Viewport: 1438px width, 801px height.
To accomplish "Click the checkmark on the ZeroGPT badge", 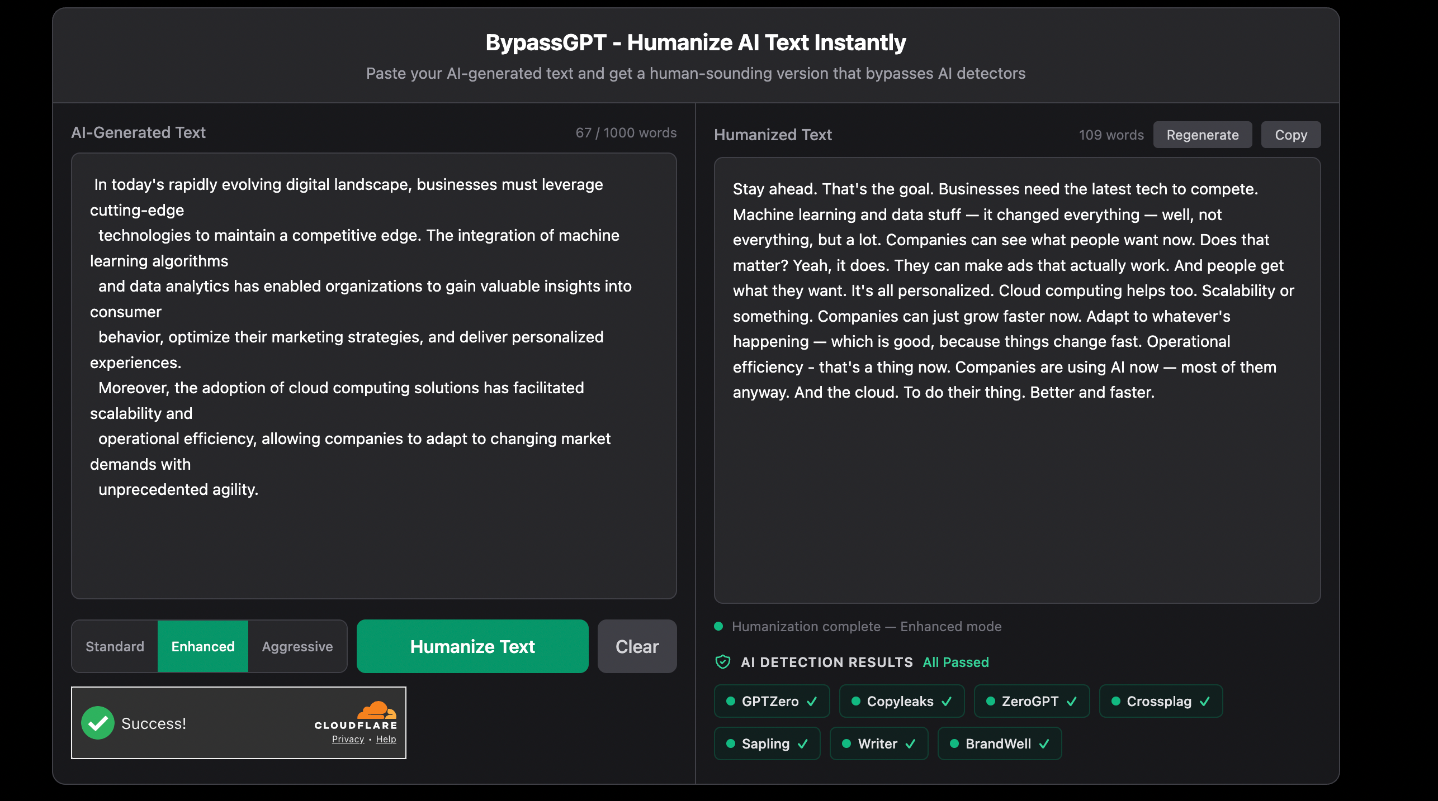I will (1071, 701).
